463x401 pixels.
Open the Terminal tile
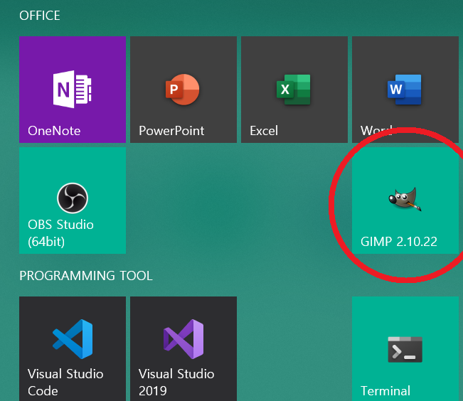click(x=405, y=348)
